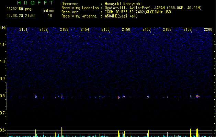Click the 0.9 kHz axis label
The height and width of the screenshot is (137, 216).
(3, 79)
